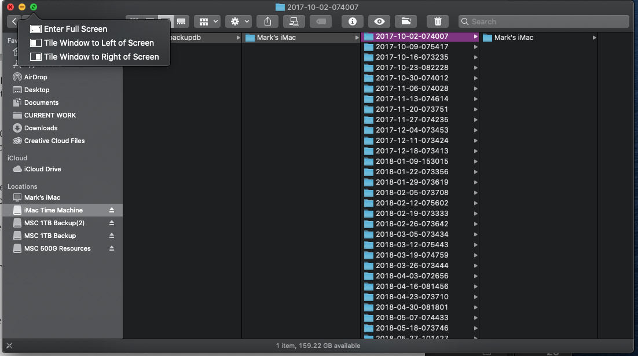Screen dimensions: 638x356
Task: Click folder icon in window title
Action: tap(280, 7)
